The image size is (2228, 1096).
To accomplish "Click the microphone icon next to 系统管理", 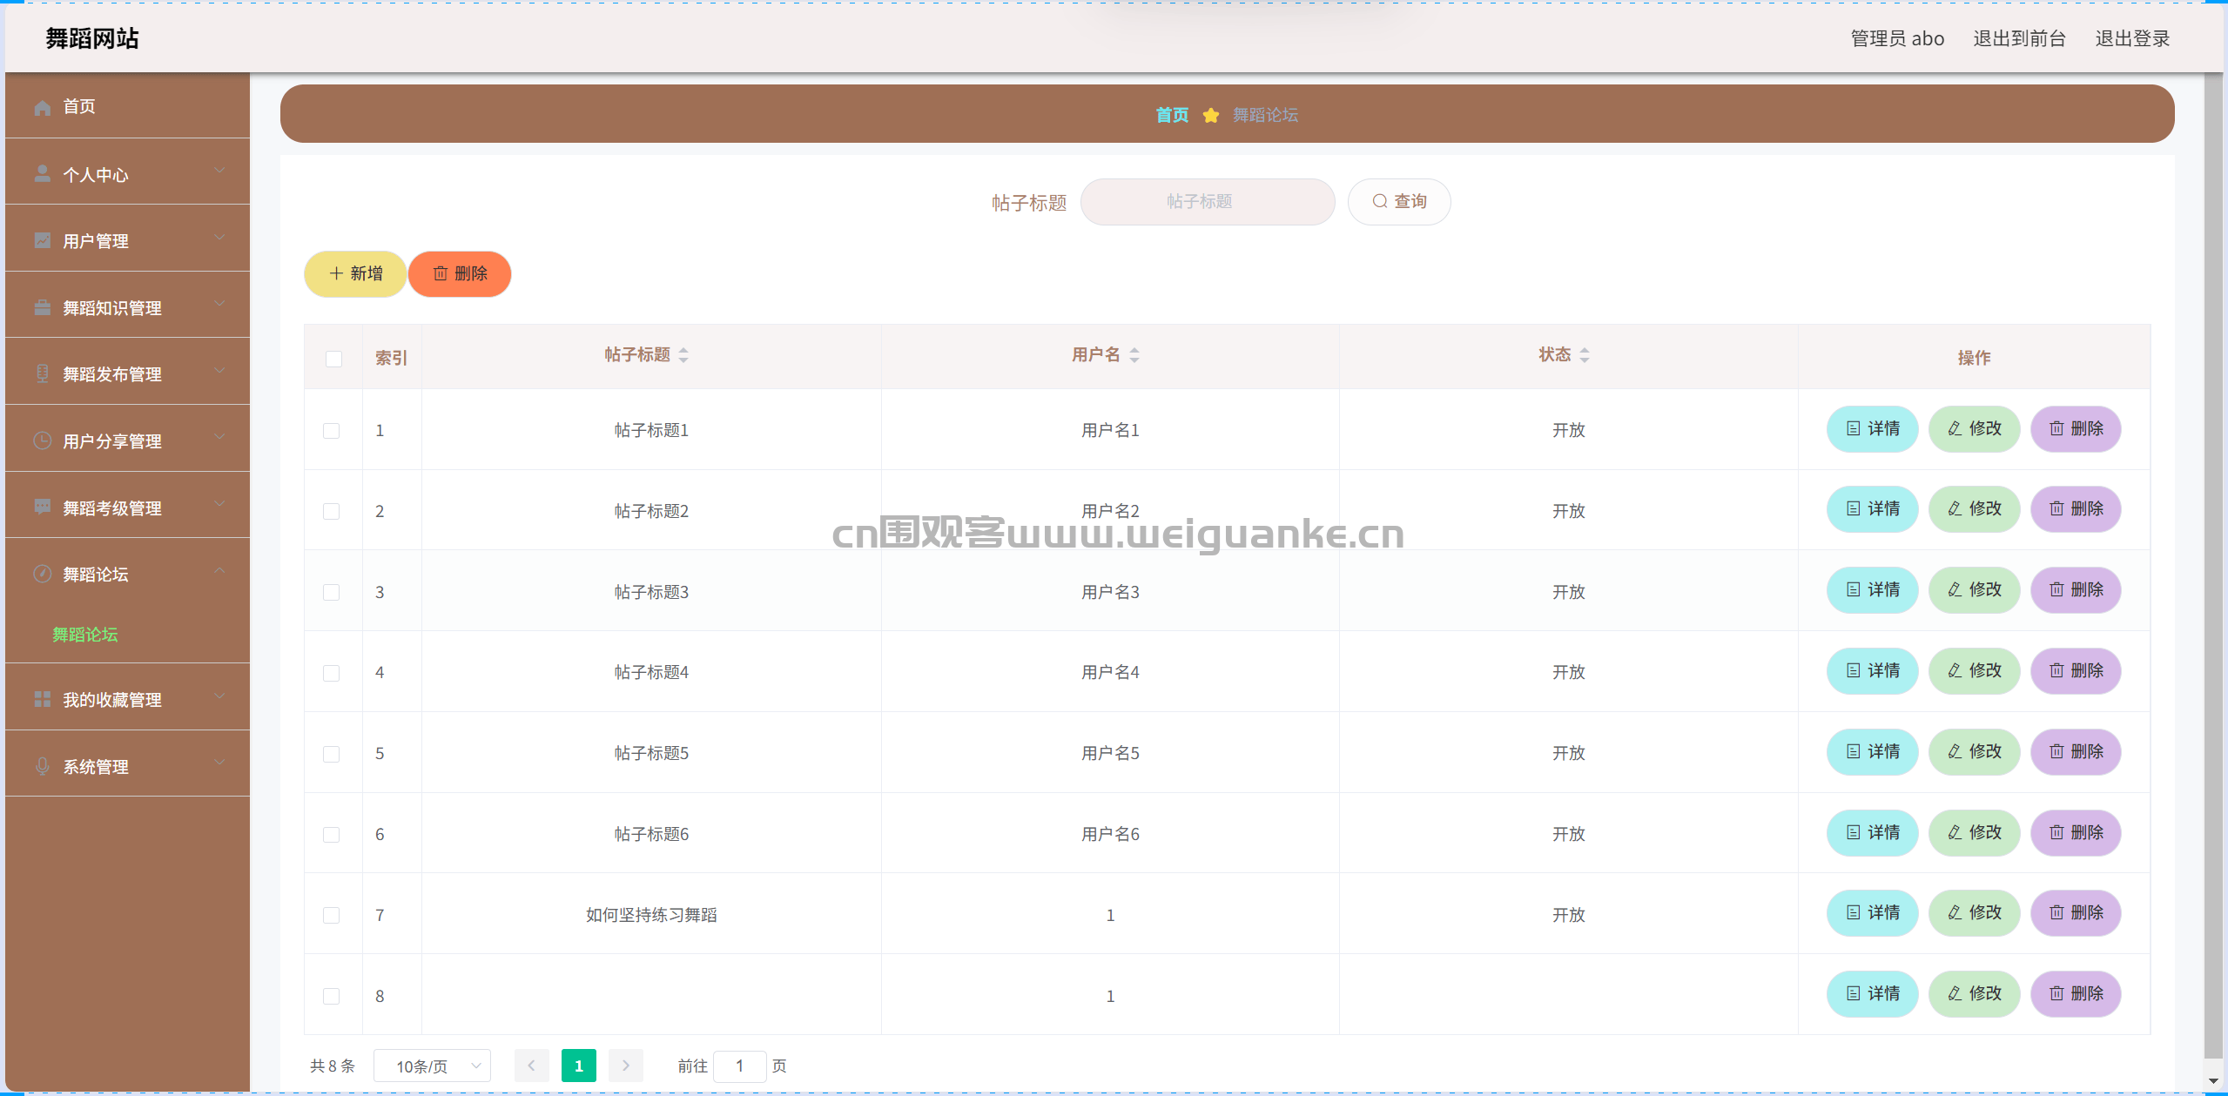I will click(x=42, y=766).
